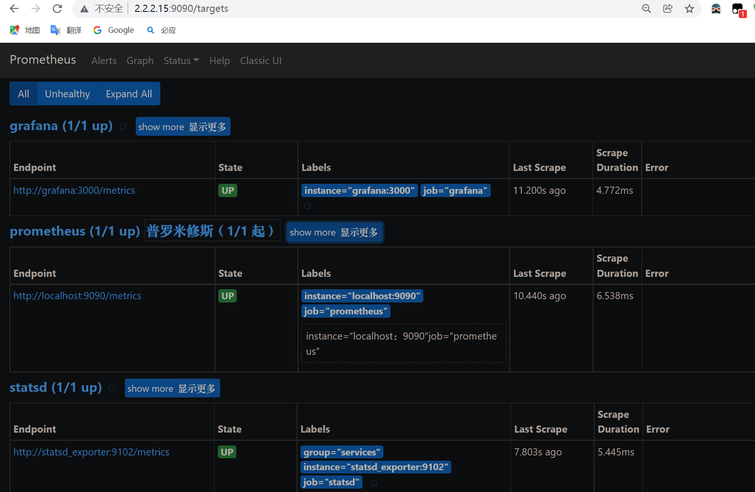Reload the page with refresh icon
This screenshot has width=755, height=492.
pyautogui.click(x=57, y=9)
